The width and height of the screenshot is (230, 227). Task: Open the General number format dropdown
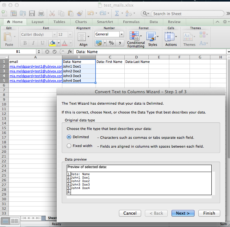(x=121, y=34)
